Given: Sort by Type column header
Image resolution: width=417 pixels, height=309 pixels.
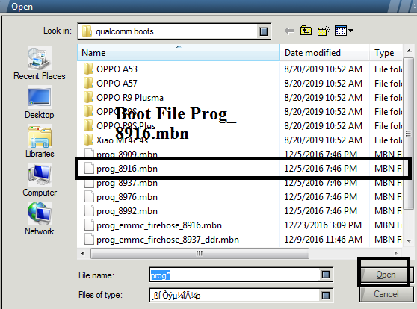Looking at the screenshot, I should (386, 52).
